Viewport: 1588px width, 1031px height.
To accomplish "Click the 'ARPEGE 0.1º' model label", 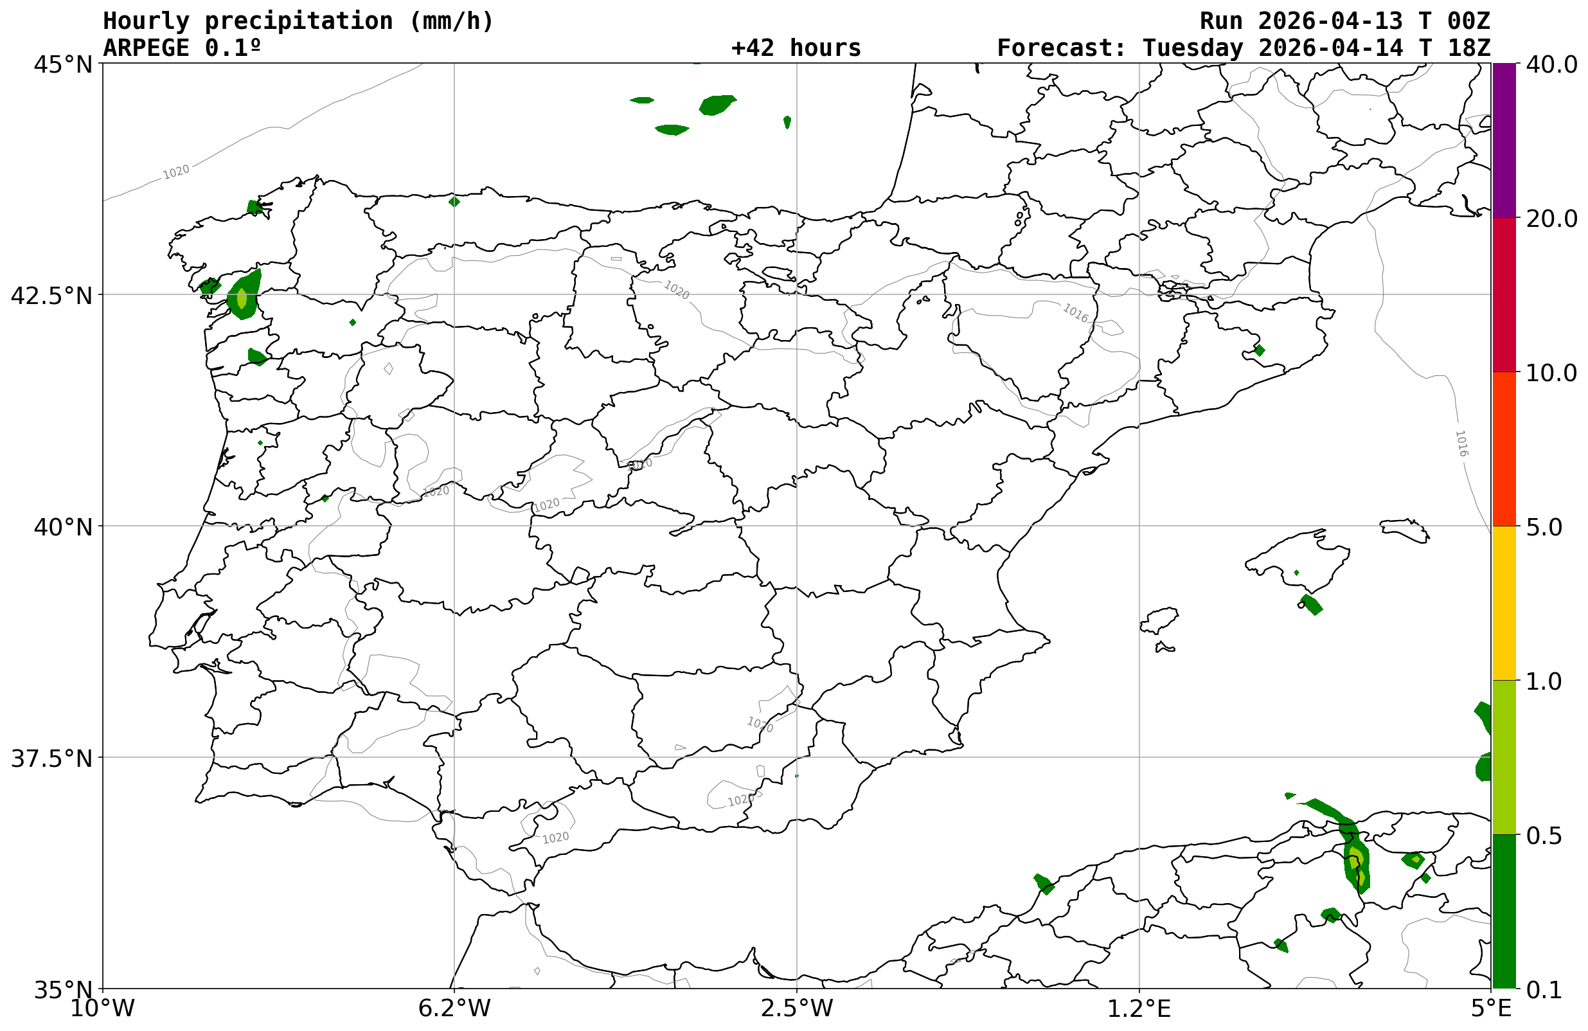I will [x=181, y=48].
